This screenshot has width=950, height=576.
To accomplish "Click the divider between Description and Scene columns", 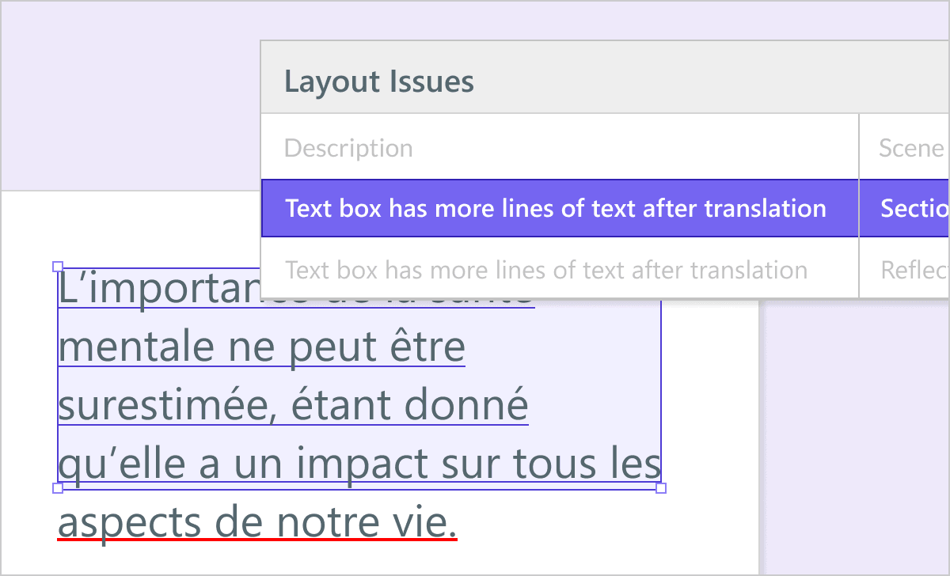I will click(859, 206).
